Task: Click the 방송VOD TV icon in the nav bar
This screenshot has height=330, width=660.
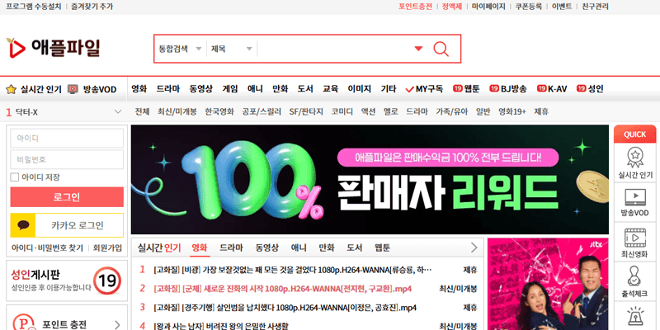Action: pos(73,89)
